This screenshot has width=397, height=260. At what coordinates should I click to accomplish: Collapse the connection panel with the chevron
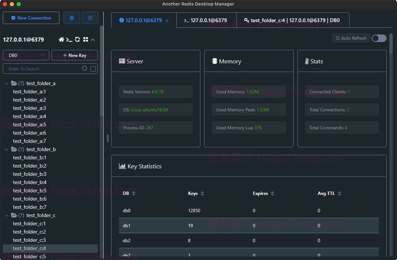click(x=93, y=40)
